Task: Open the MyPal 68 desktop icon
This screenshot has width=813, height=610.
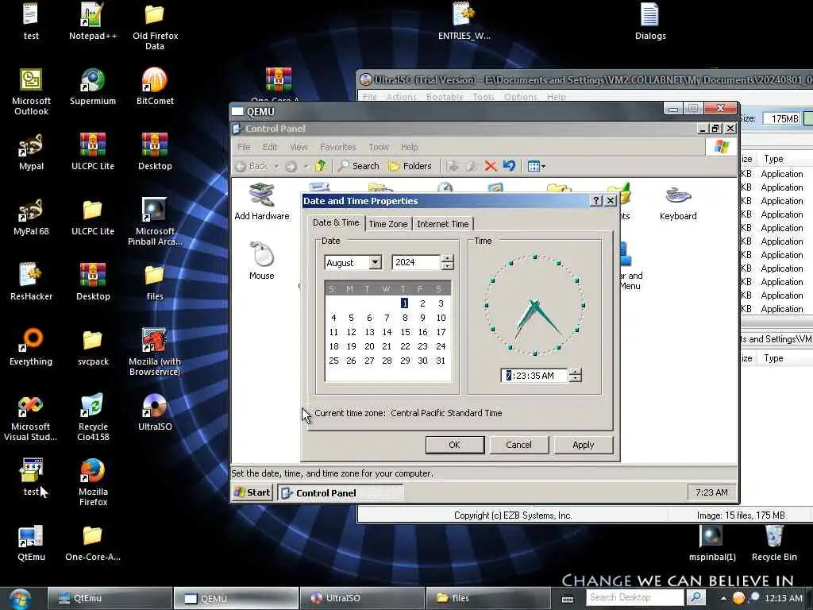Action: (31, 217)
